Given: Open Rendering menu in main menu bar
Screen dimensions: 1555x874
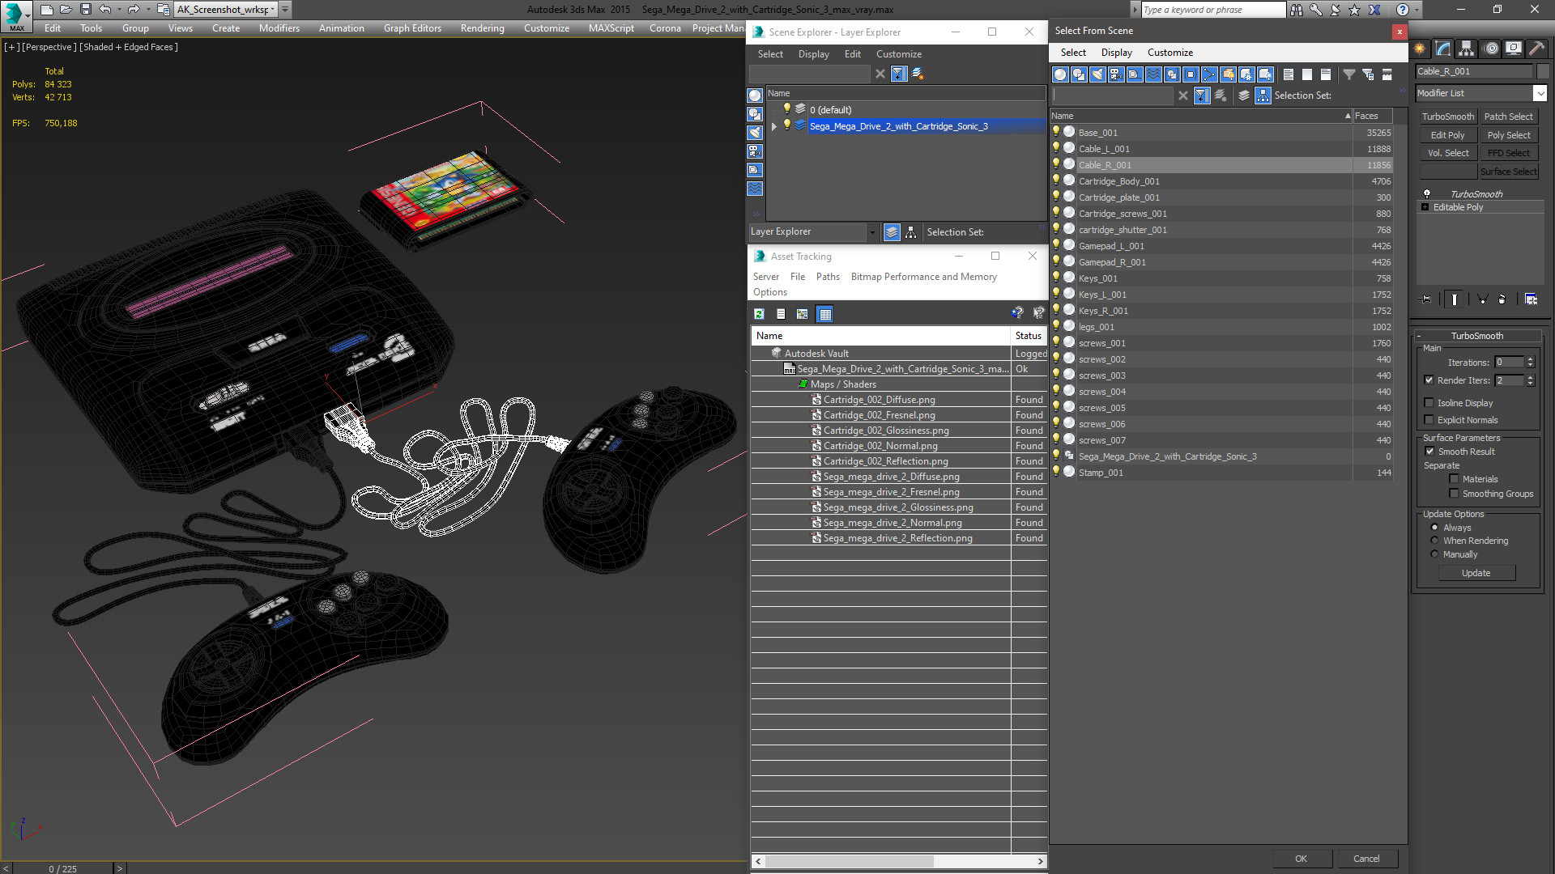Looking at the screenshot, I should pos(483,28).
